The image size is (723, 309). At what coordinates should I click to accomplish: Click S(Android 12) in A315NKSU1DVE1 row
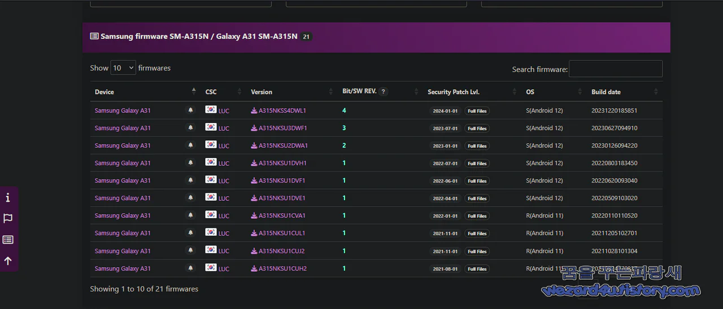point(545,198)
